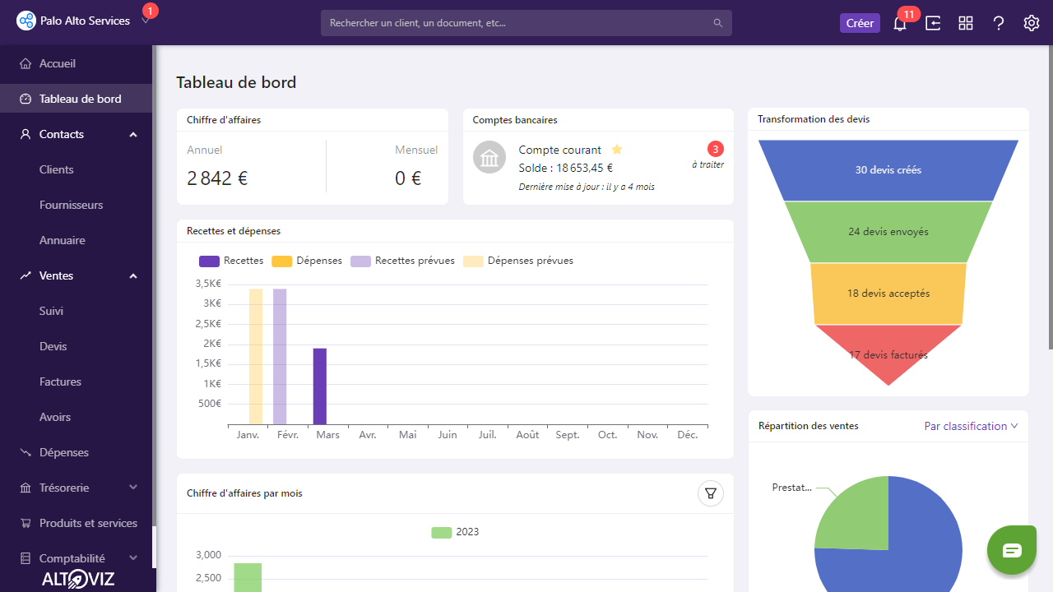Click the Contacts person icon
The height and width of the screenshot is (592, 1053).
(x=25, y=134)
